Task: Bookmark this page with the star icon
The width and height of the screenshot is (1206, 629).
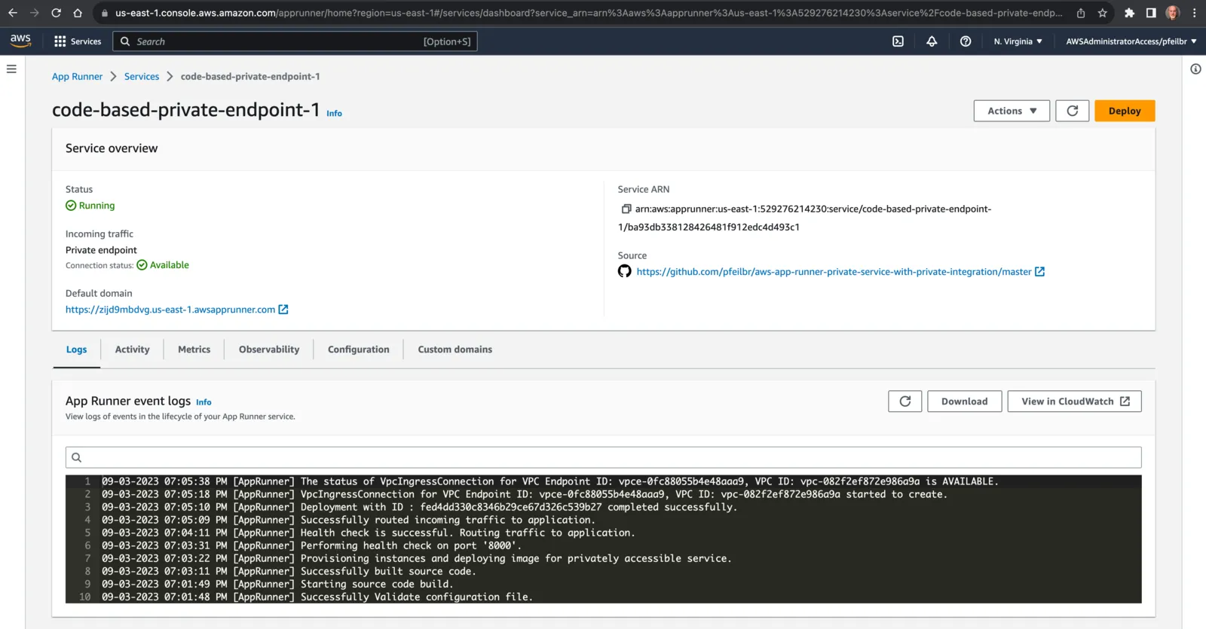Action: [x=1103, y=13]
